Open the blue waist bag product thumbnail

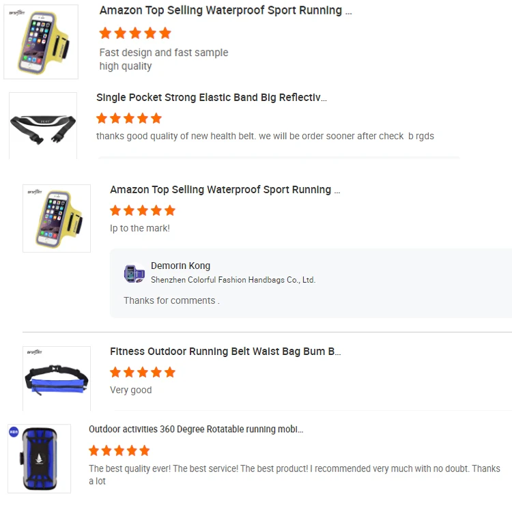tap(57, 378)
